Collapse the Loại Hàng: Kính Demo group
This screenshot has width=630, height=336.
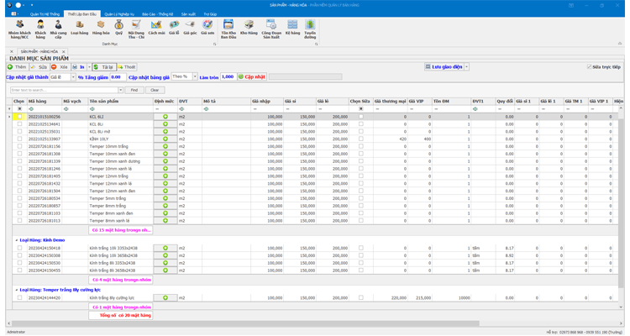tap(16, 240)
